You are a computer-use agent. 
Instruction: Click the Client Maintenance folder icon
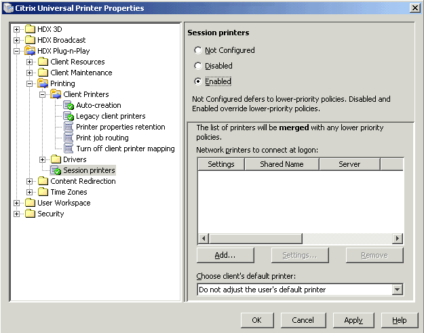(43, 73)
